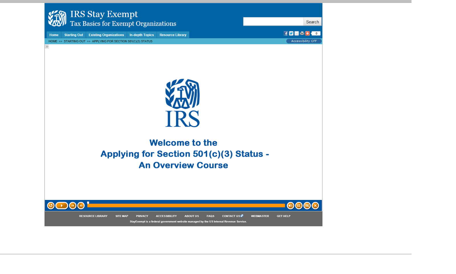Open the WEBMASTER footer link

pyautogui.click(x=260, y=216)
